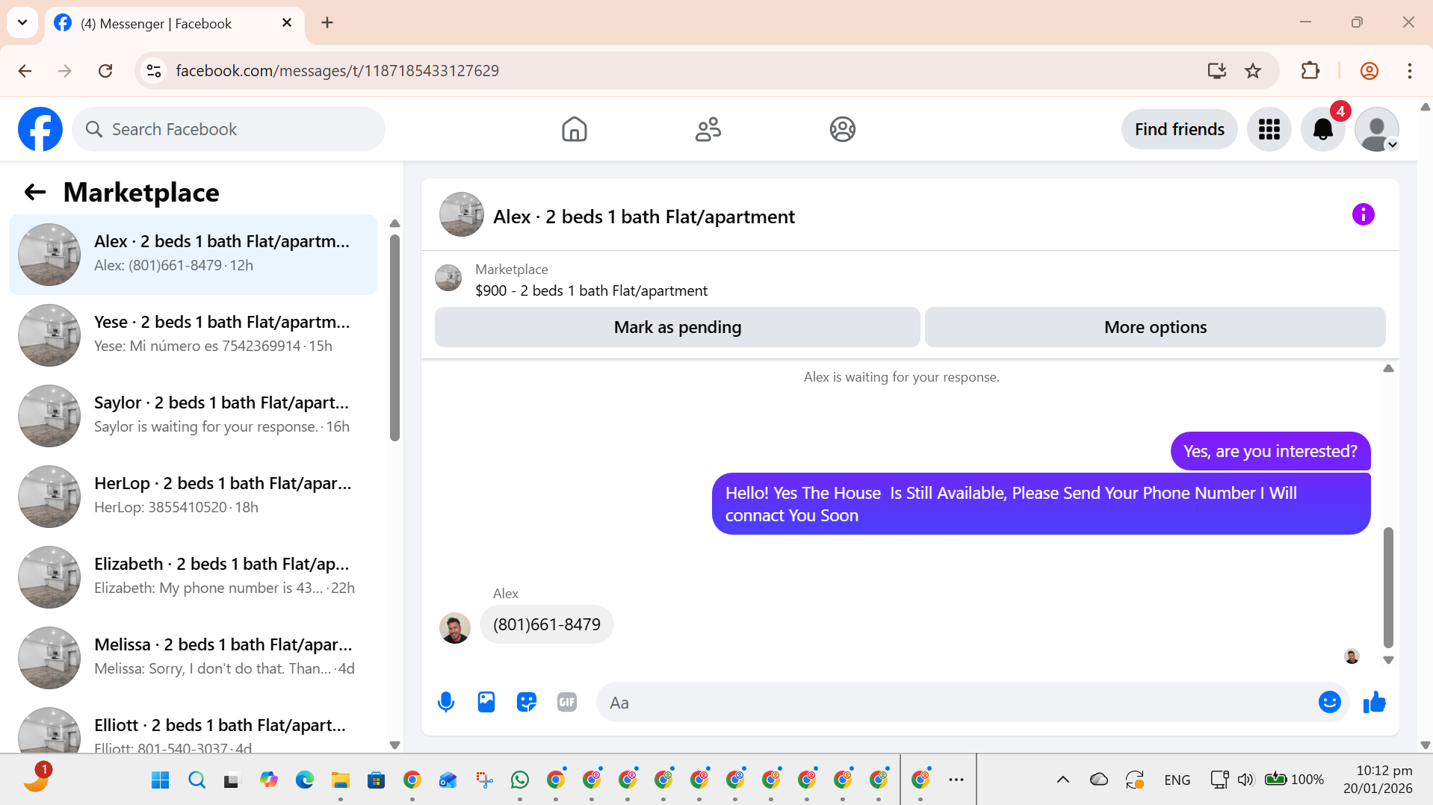Open conversation information icon for Alex
The width and height of the screenshot is (1433, 805).
coord(1363,215)
